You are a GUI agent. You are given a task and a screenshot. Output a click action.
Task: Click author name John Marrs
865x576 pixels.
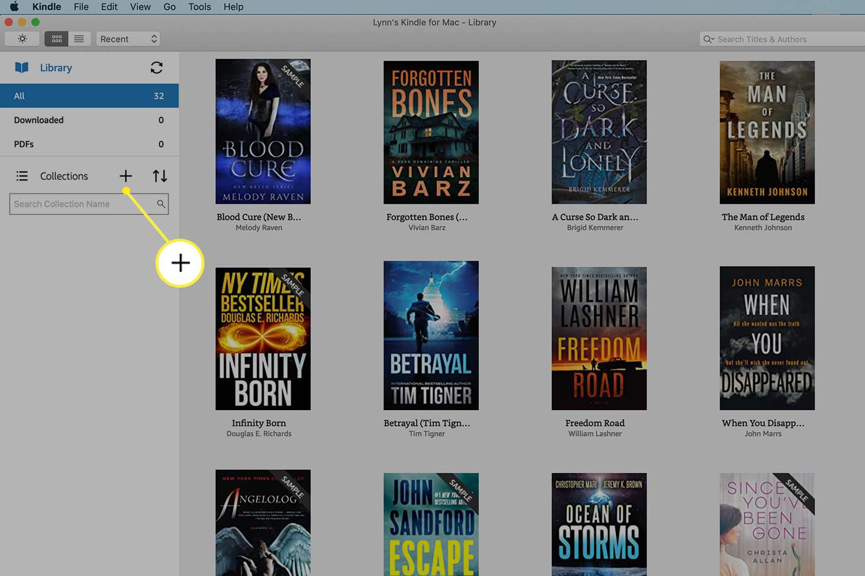click(x=763, y=434)
